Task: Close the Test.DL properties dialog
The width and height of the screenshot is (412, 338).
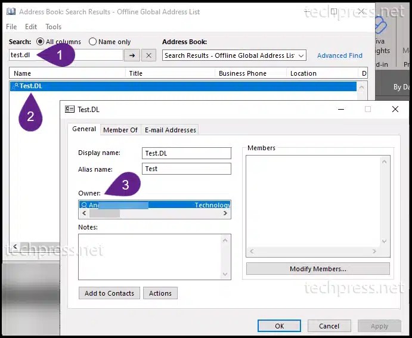Action: [x=395, y=109]
